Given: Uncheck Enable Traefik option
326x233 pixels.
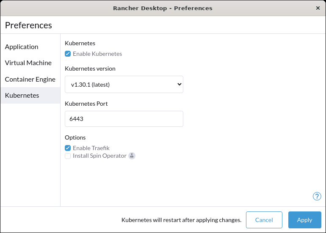Looking at the screenshot, I should 68,148.
